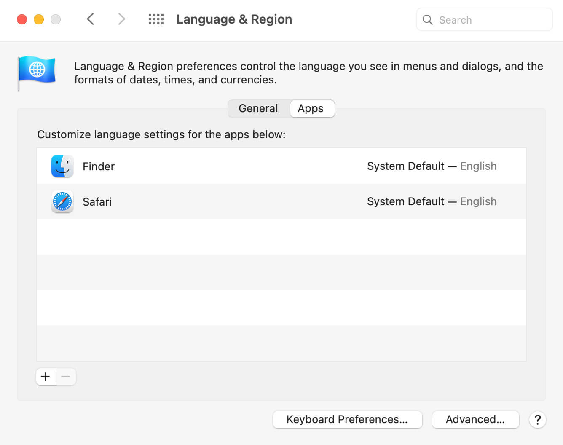This screenshot has width=563, height=445.
Task: Select the Safari row label
Action: tap(97, 202)
